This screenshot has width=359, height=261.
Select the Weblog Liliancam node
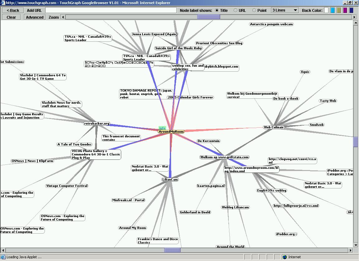[x=235, y=207]
